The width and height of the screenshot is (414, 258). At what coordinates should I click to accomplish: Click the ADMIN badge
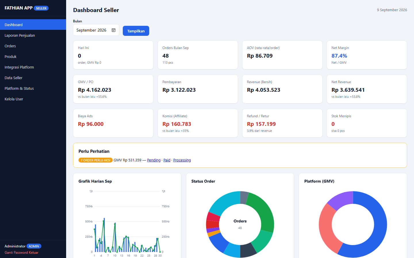coord(34,246)
